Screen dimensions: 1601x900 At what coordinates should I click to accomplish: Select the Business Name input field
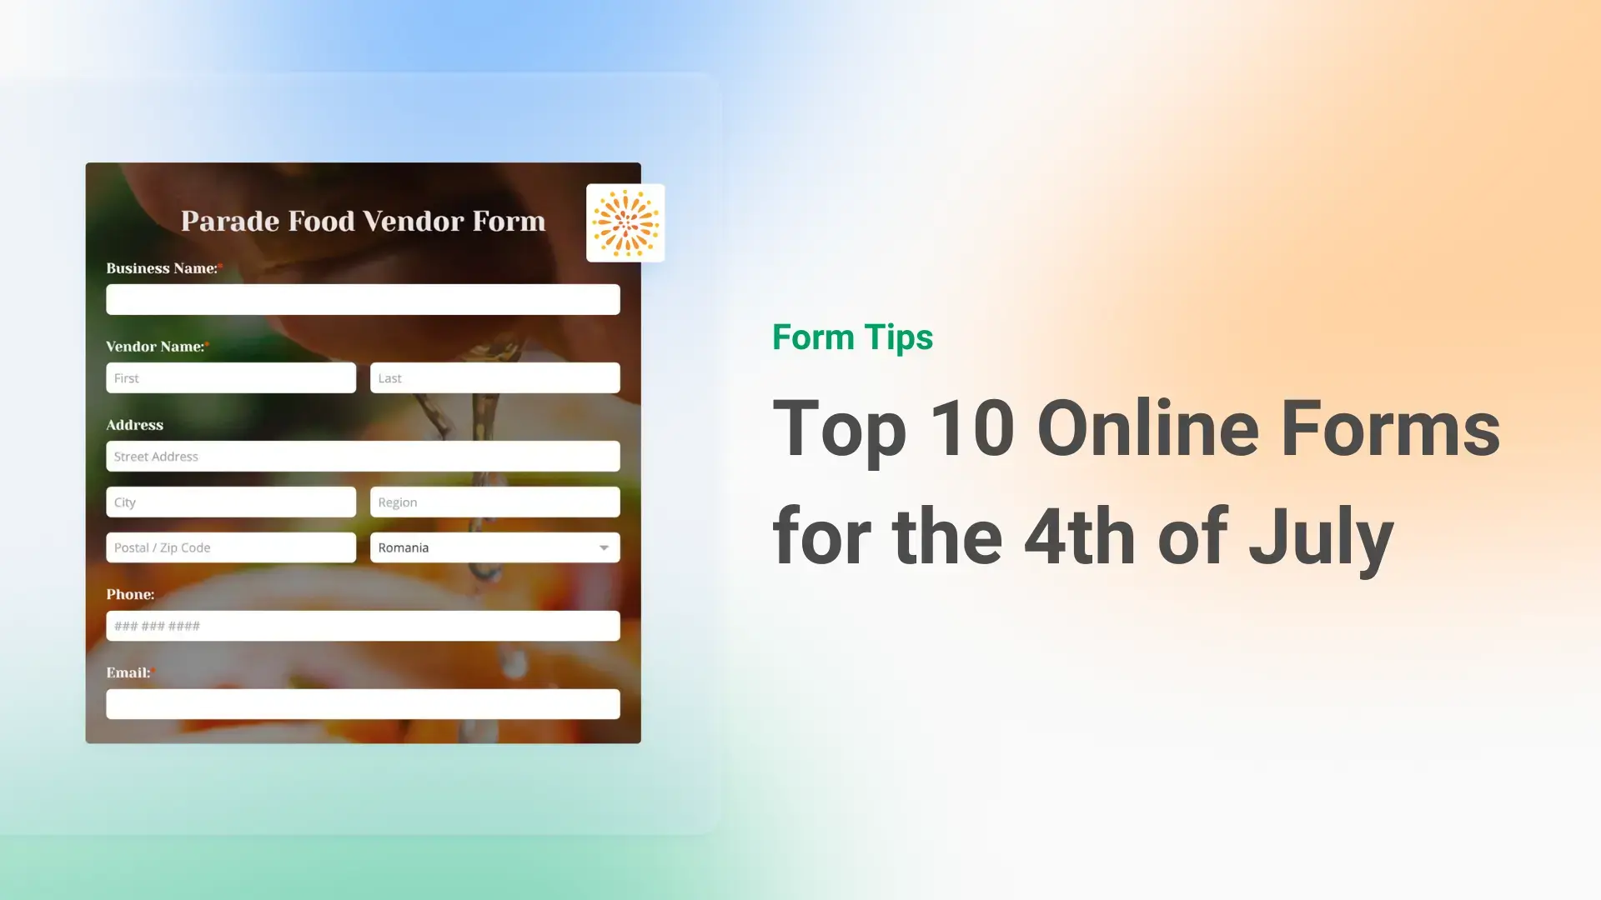click(x=363, y=299)
